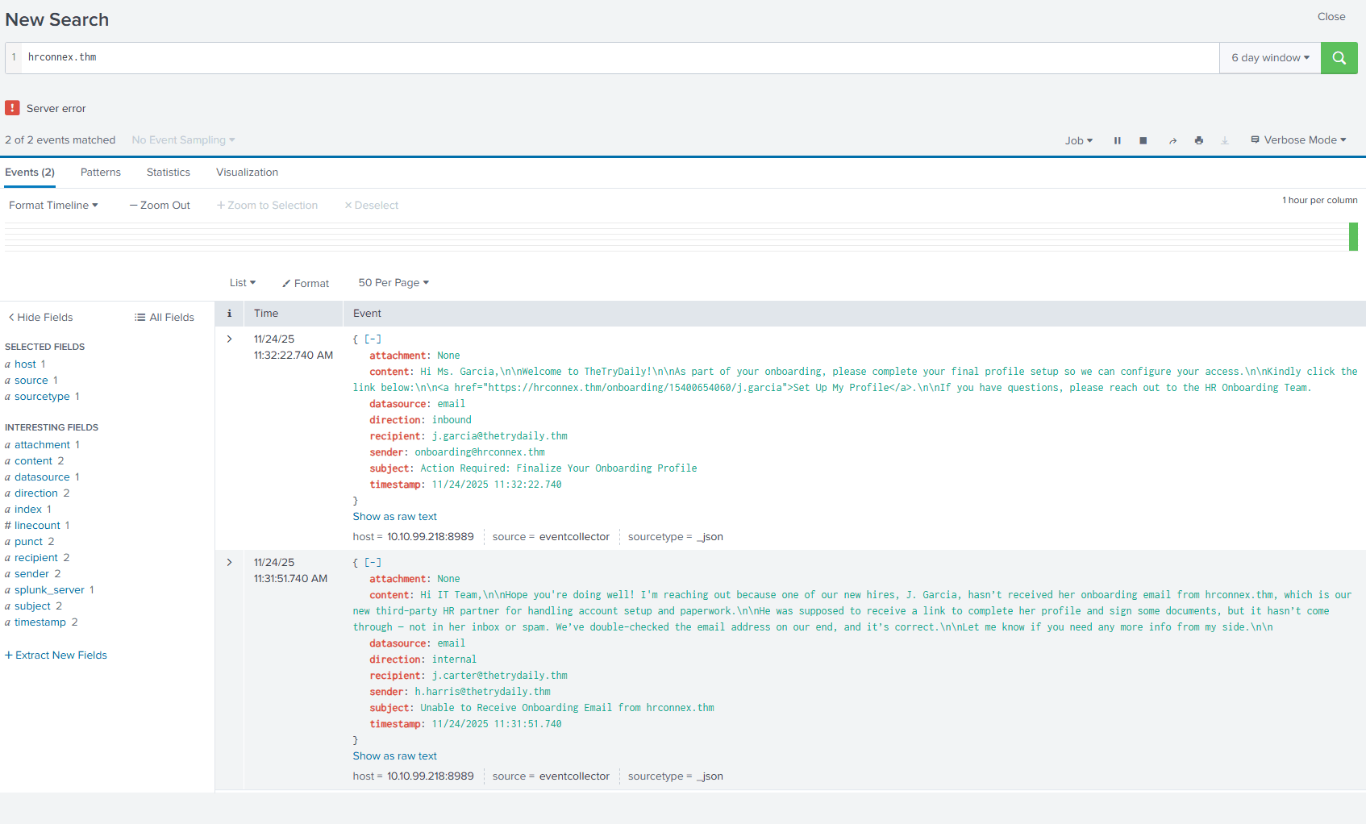Screen dimensions: 1366x824
Task: Show first event as raw text
Action: 394,517
